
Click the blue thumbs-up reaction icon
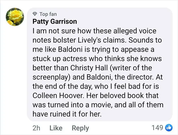click(169, 128)
